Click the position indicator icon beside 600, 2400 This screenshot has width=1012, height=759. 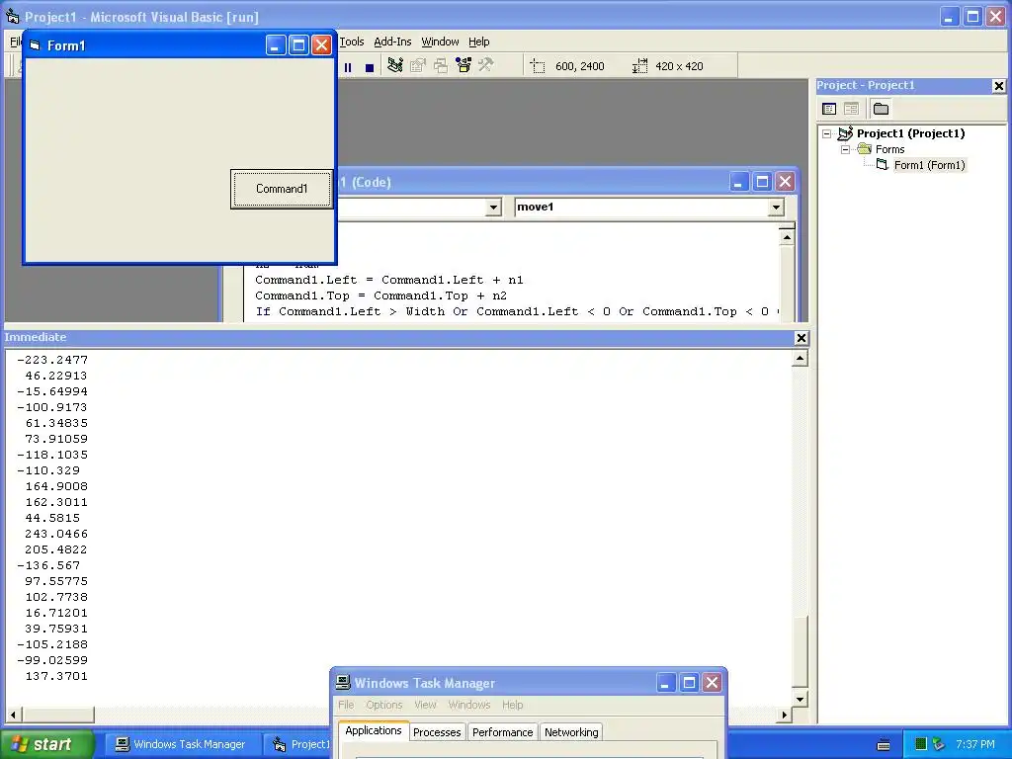[x=537, y=66]
